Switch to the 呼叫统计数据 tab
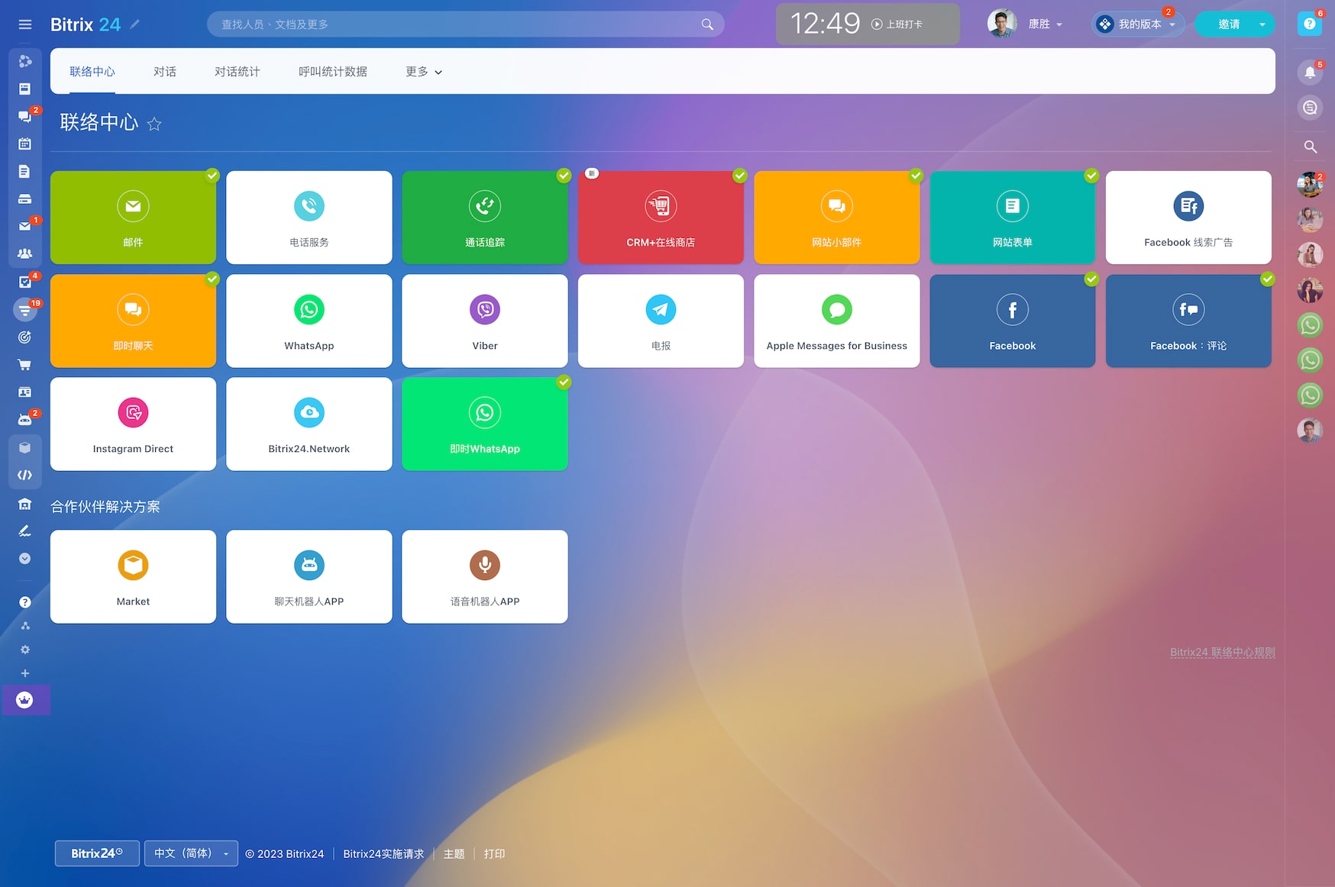 point(333,72)
